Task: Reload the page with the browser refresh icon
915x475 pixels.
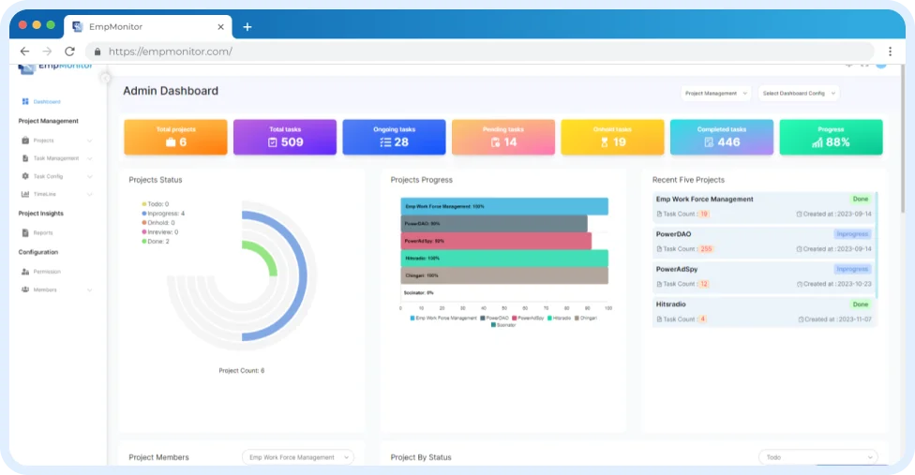Action: (x=69, y=52)
